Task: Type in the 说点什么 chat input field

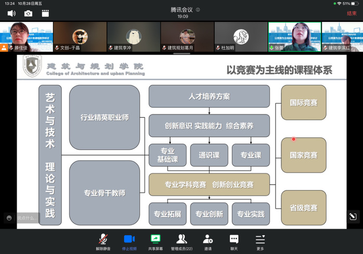Action: tap(27, 218)
